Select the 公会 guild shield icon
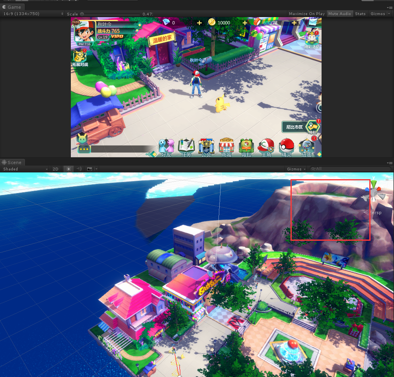Screen dimensions: 394x377 tap(206, 145)
